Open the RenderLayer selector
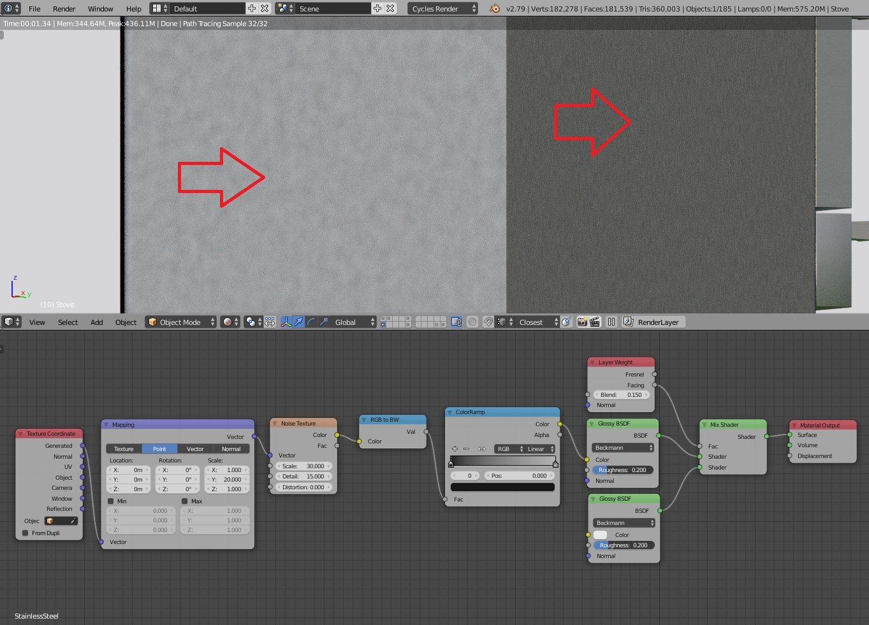This screenshot has width=869, height=625. (652, 322)
